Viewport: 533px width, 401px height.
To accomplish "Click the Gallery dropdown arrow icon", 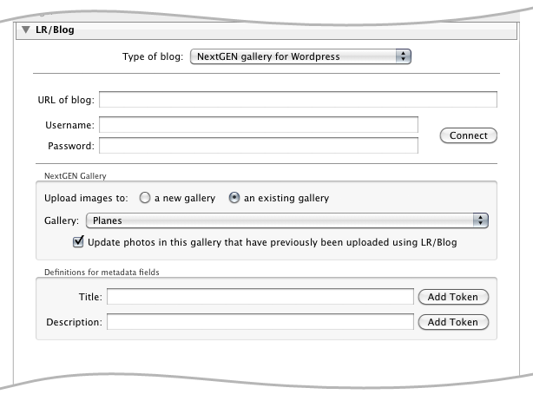I will 481,220.
